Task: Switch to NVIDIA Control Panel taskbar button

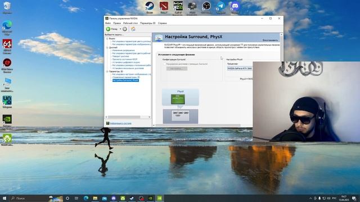Action: pos(159,198)
